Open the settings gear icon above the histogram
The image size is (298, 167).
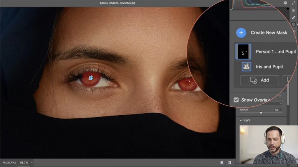[286, 3]
